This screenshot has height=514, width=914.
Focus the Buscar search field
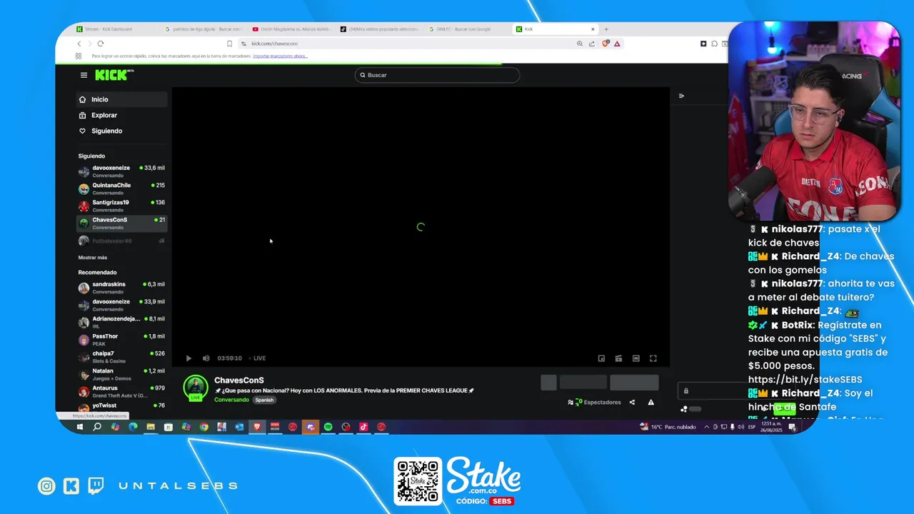coord(437,75)
